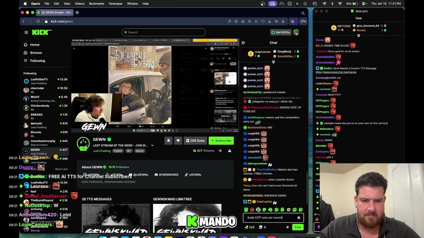Image resolution: width=424 pixels, height=238 pixels.
Task: Open GEWN's TikTok link
Action: 193,175
